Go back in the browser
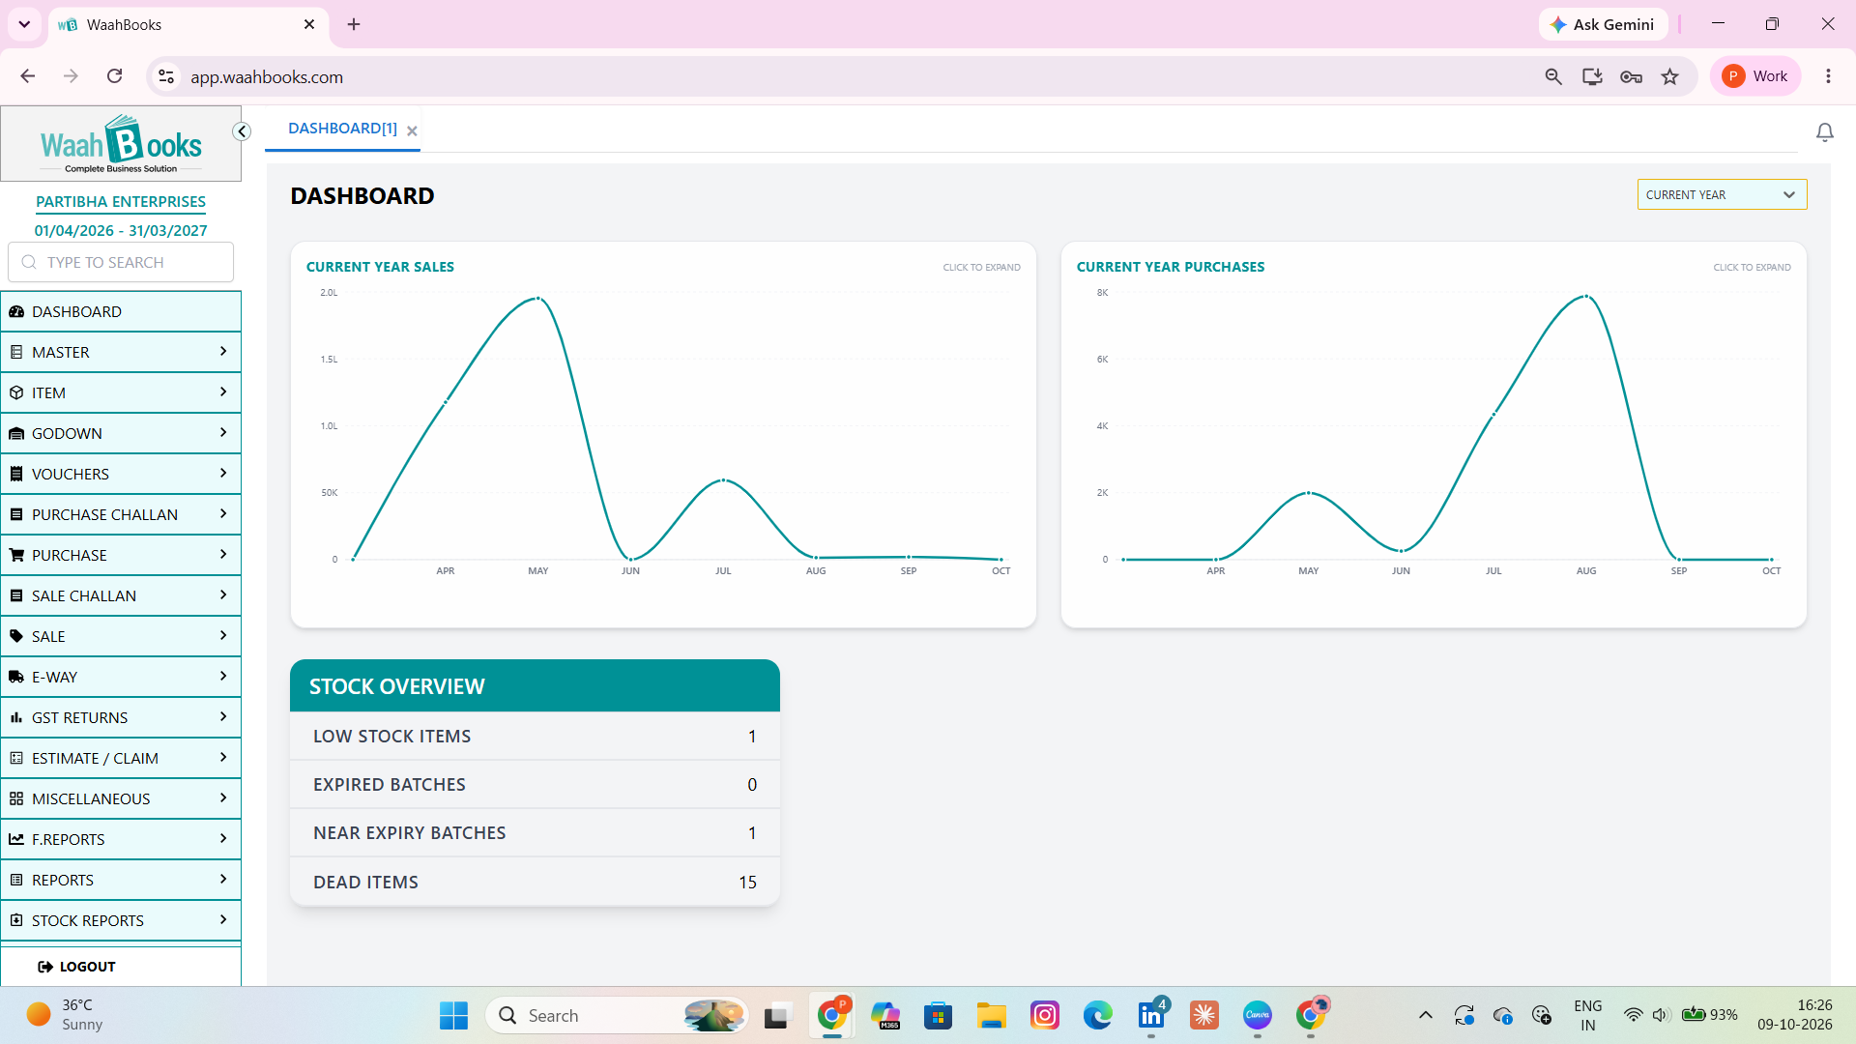Viewport: 1856px width, 1044px height. click(28, 76)
